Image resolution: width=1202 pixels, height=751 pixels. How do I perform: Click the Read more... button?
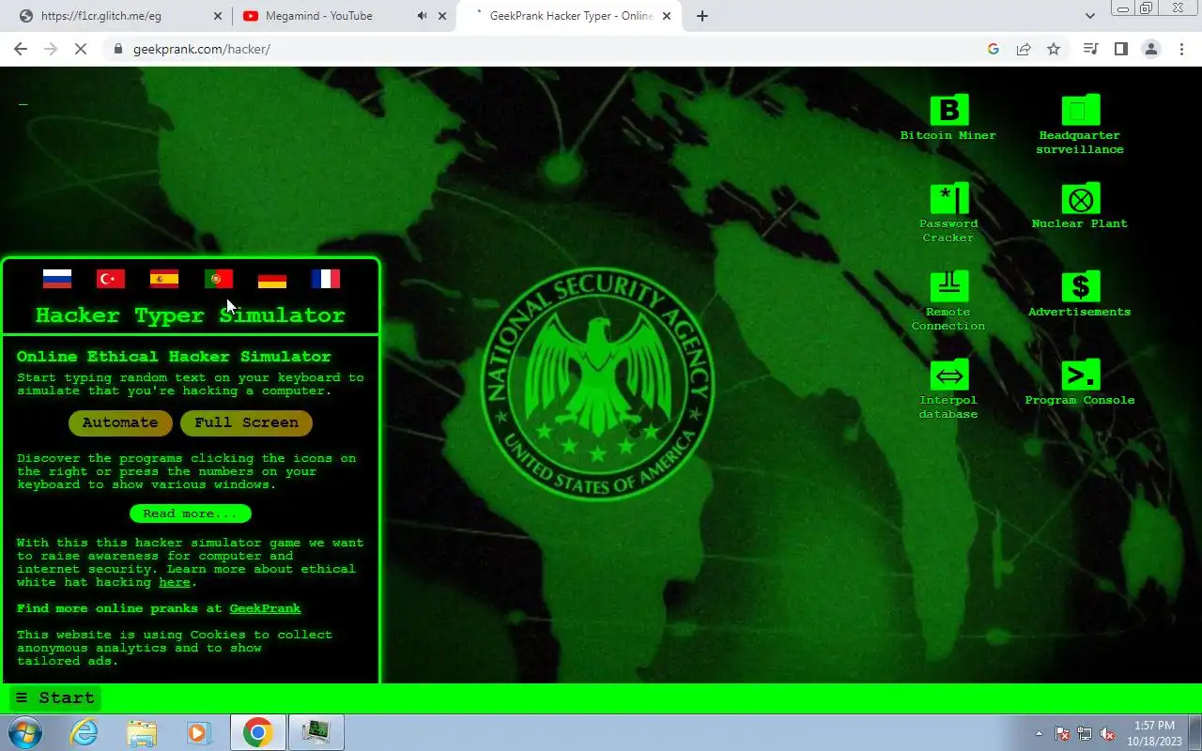click(x=191, y=513)
